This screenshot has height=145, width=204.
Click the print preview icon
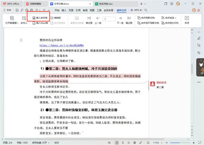tap(32, 10)
